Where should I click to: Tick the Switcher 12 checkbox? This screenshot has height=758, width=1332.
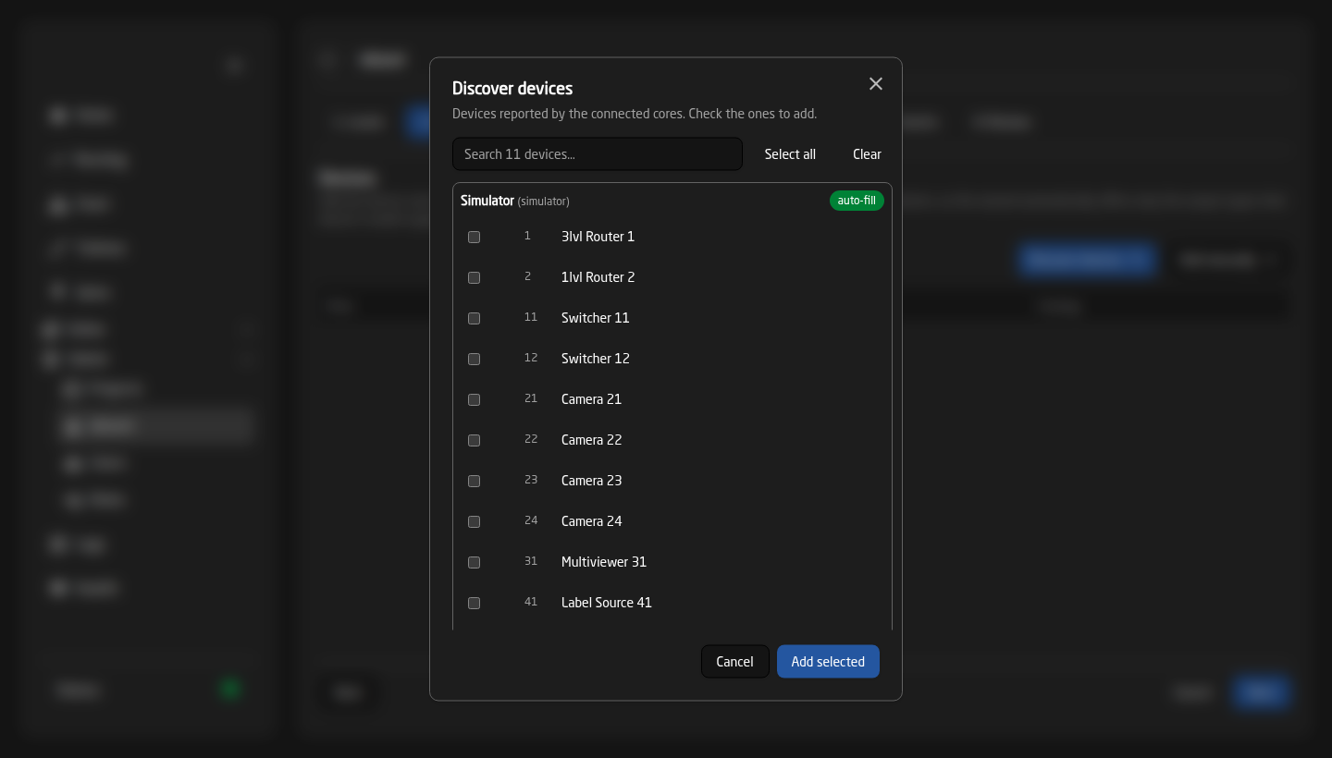point(474,359)
